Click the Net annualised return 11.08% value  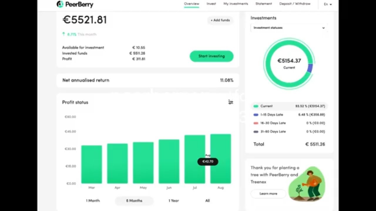227,80
